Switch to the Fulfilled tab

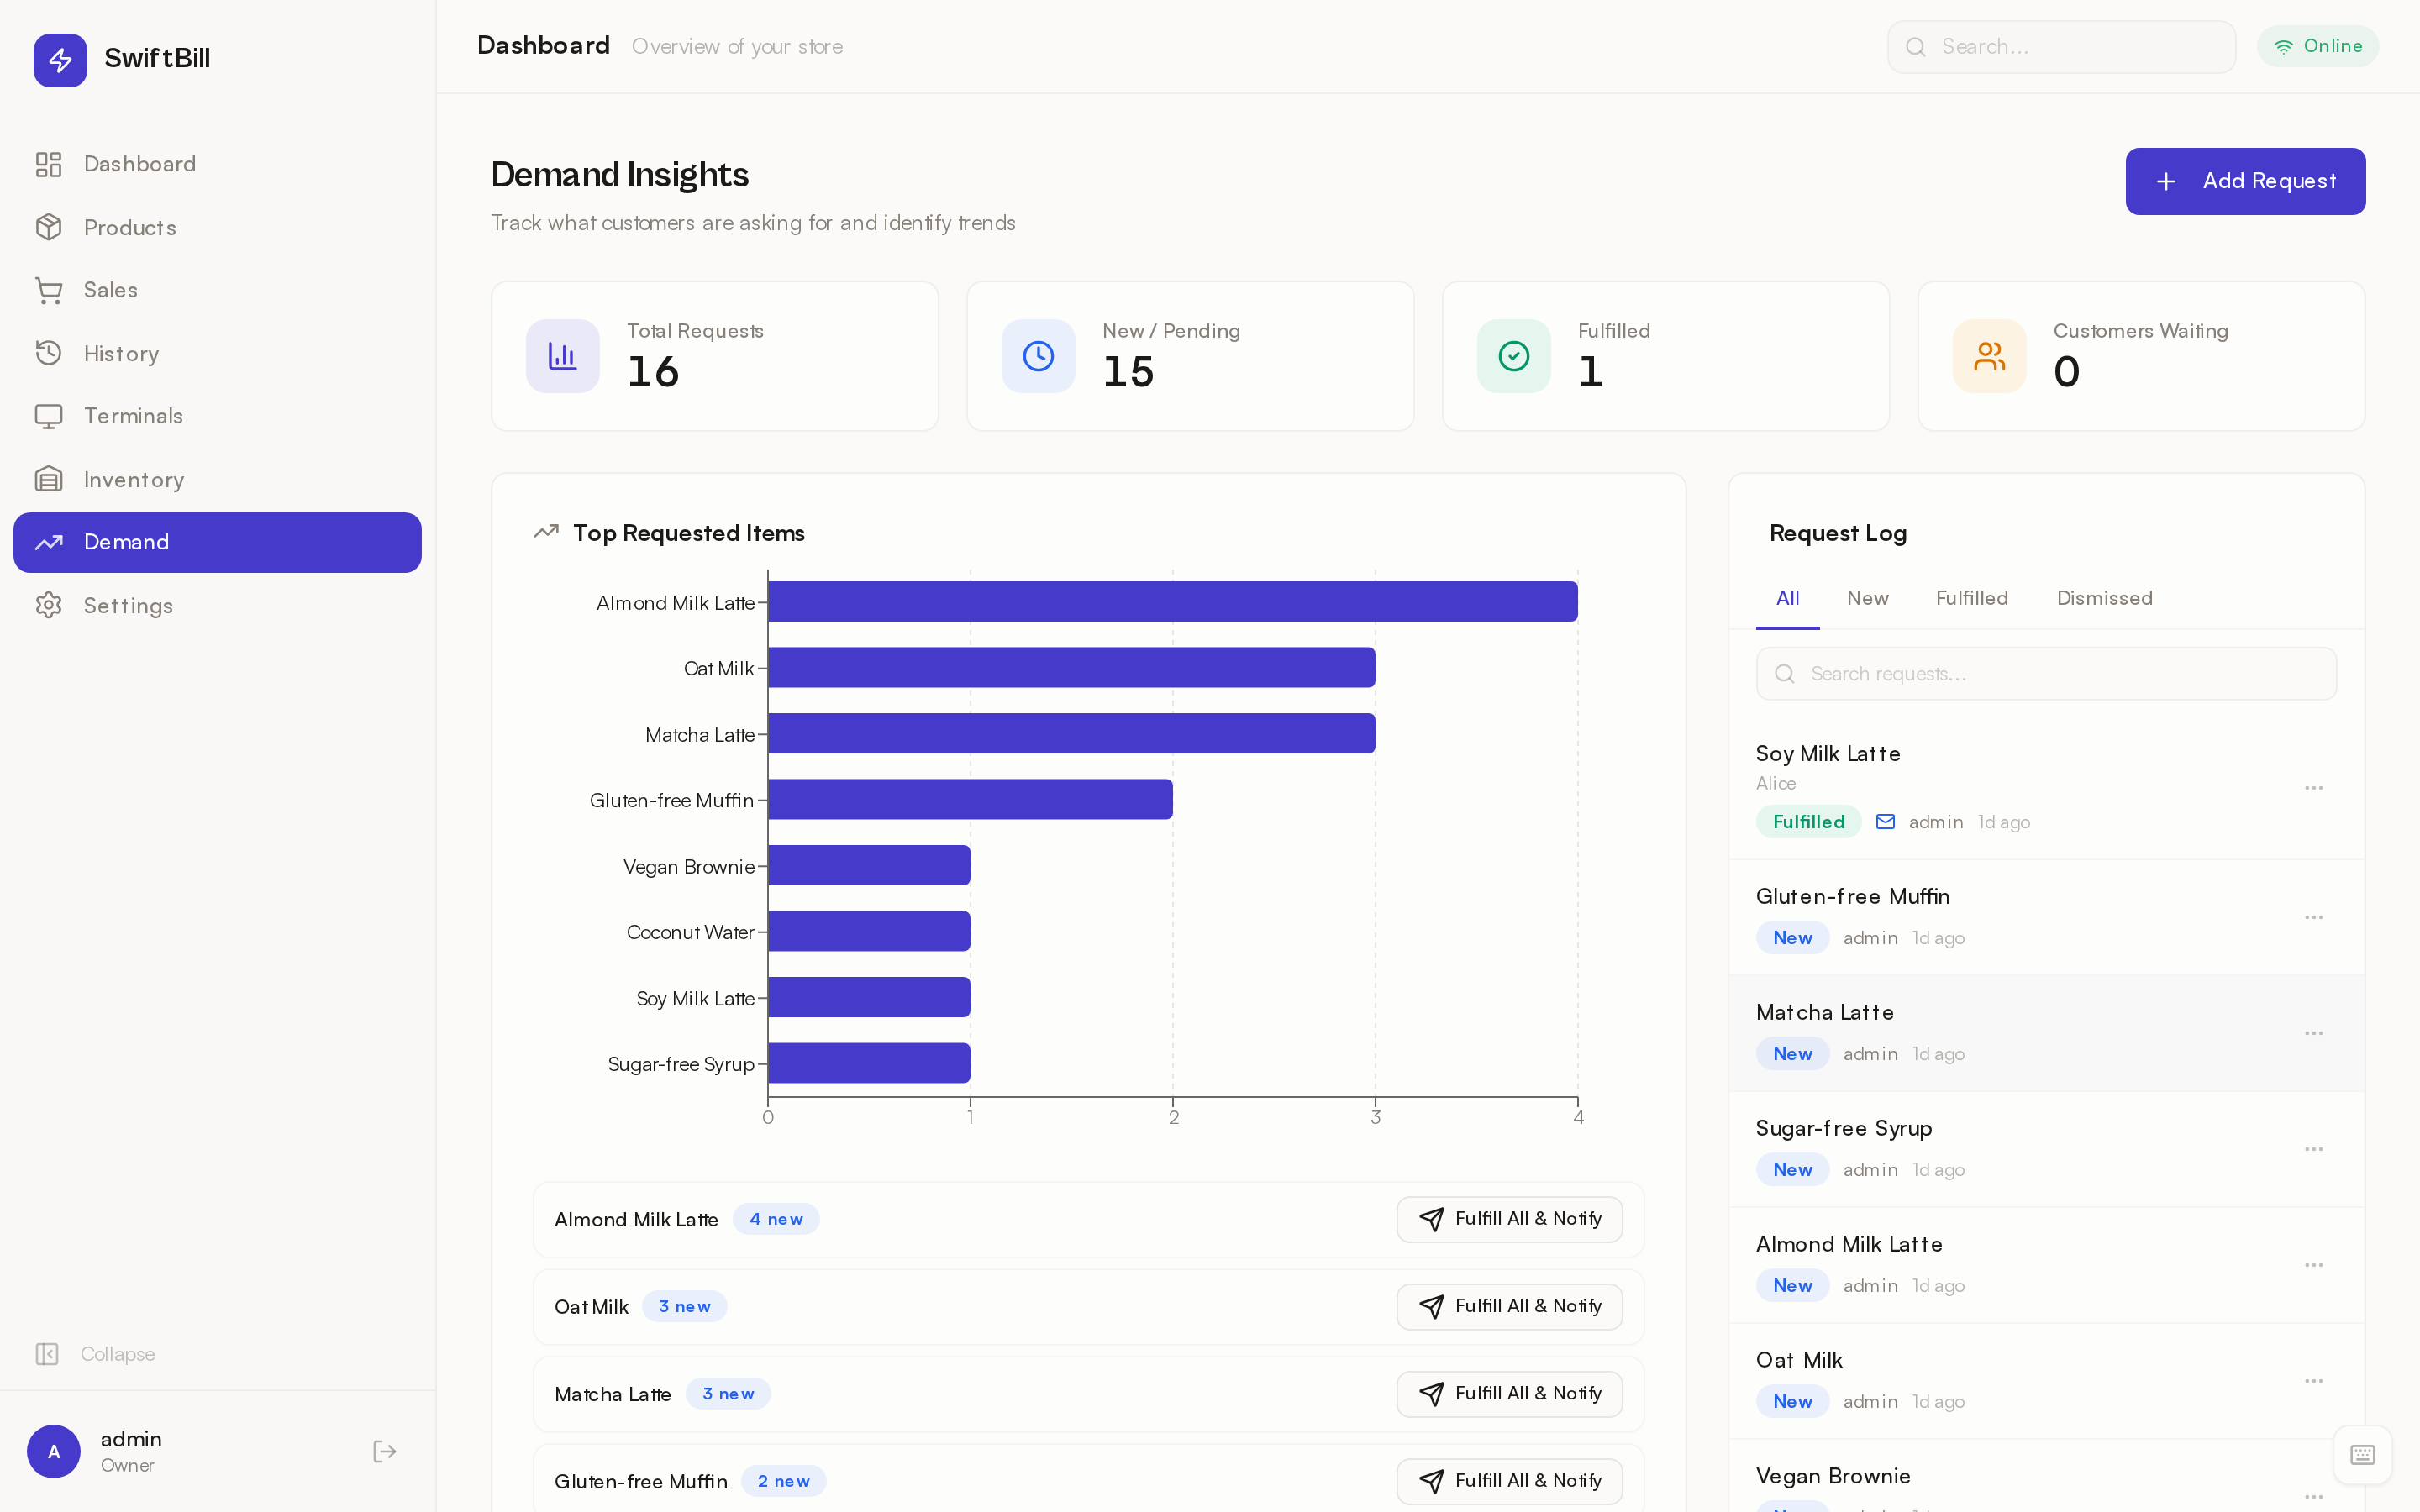click(1971, 598)
